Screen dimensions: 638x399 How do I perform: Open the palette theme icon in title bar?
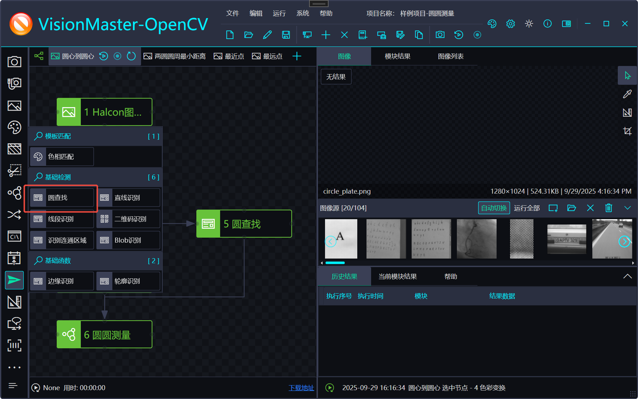[x=492, y=24]
